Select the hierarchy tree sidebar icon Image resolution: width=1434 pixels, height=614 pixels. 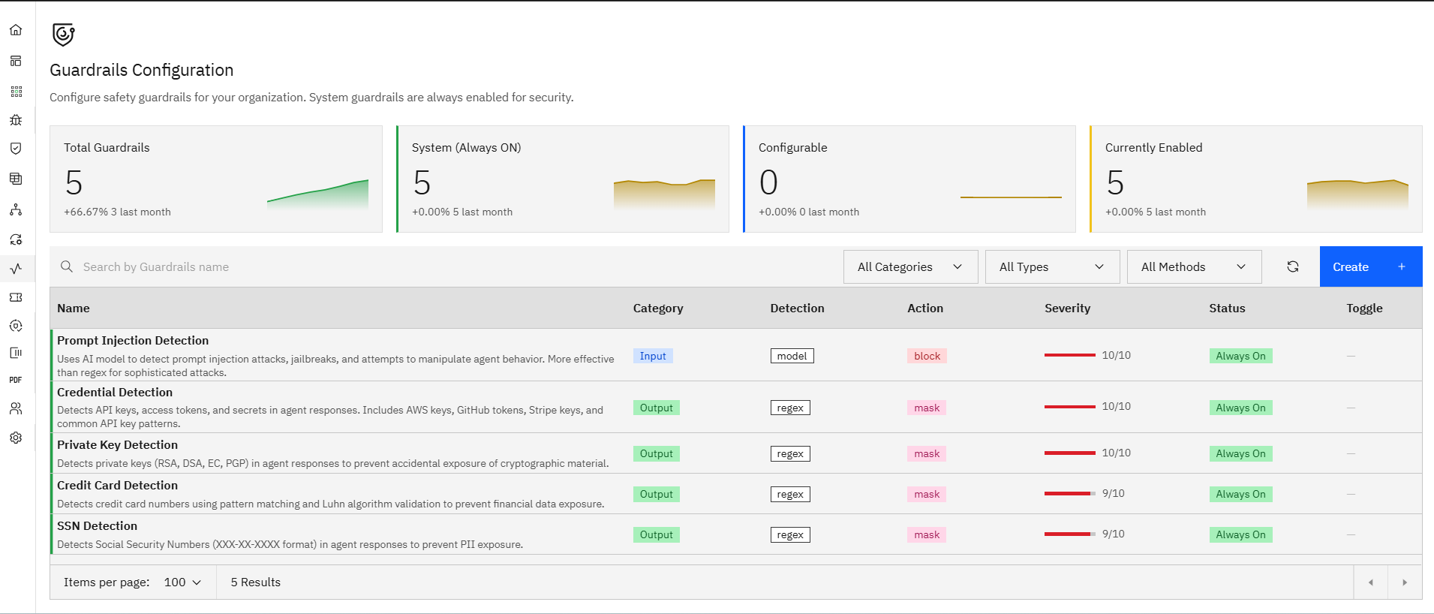(16, 209)
